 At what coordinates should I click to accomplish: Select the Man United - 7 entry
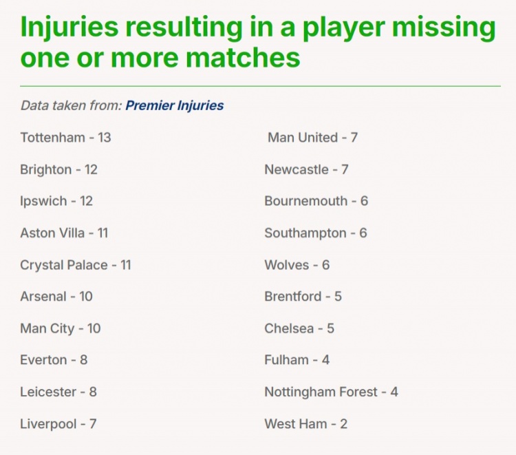pos(312,138)
